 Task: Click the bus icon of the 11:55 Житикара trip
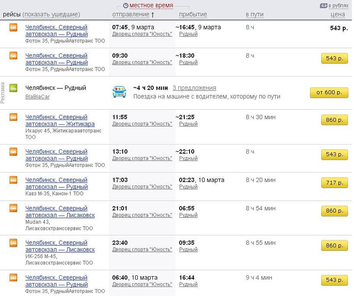coord(13,117)
